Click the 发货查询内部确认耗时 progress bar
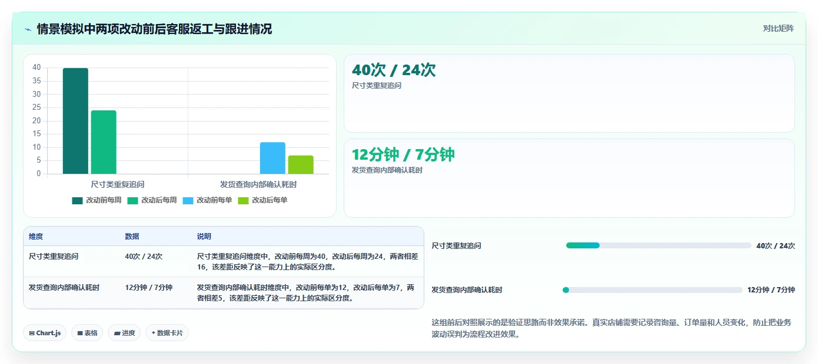Image resolution: width=818 pixels, height=364 pixels. [x=653, y=290]
